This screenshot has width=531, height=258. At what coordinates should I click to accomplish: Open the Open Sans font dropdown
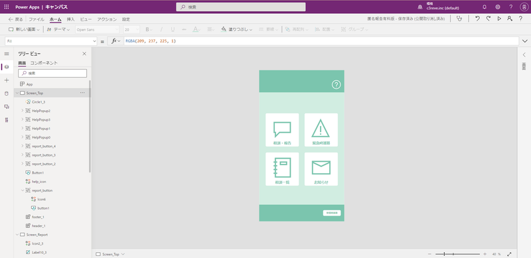[x=97, y=29]
